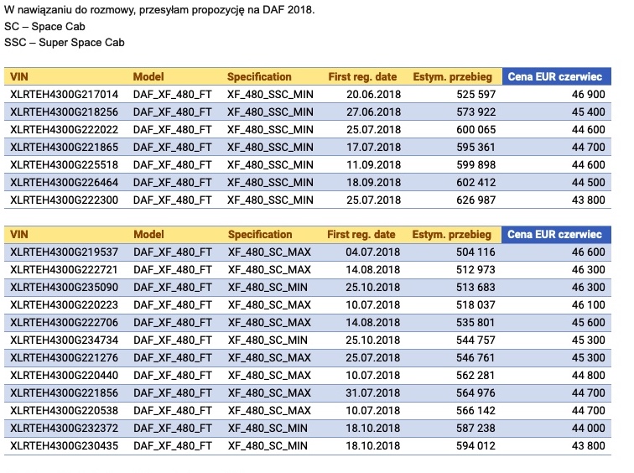Click VIN XLRTEH4300G220223

(x=65, y=304)
